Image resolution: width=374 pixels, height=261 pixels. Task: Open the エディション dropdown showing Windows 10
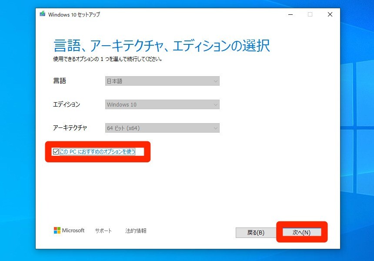[x=162, y=104]
